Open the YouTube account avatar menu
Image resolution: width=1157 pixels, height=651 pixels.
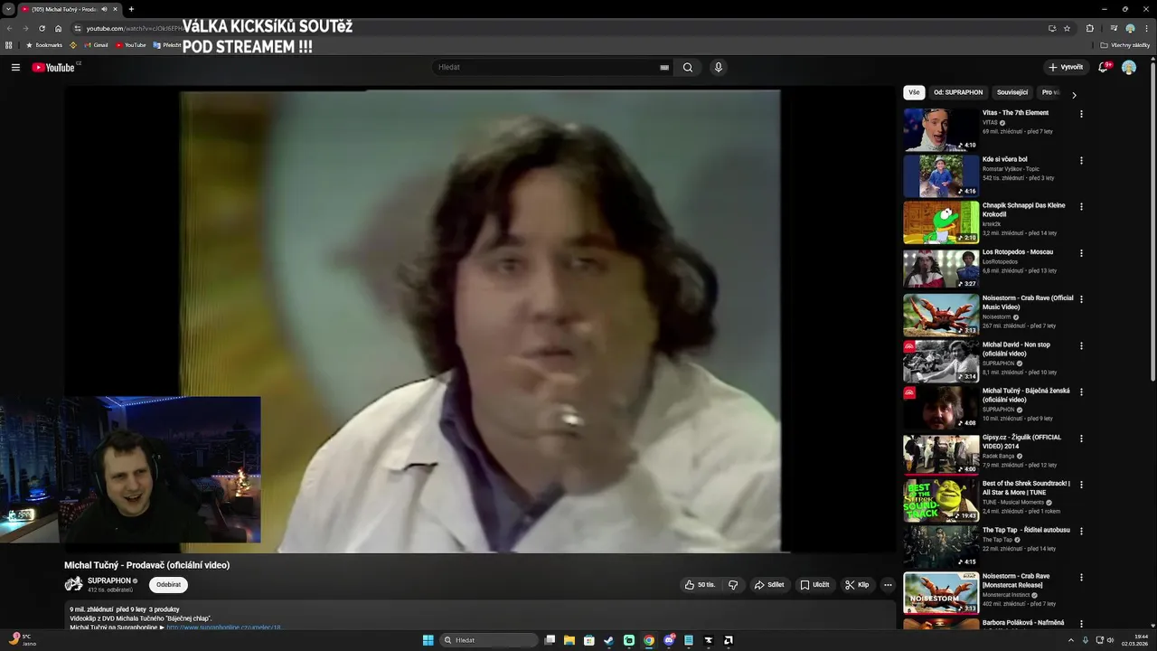click(x=1129, y=67)
